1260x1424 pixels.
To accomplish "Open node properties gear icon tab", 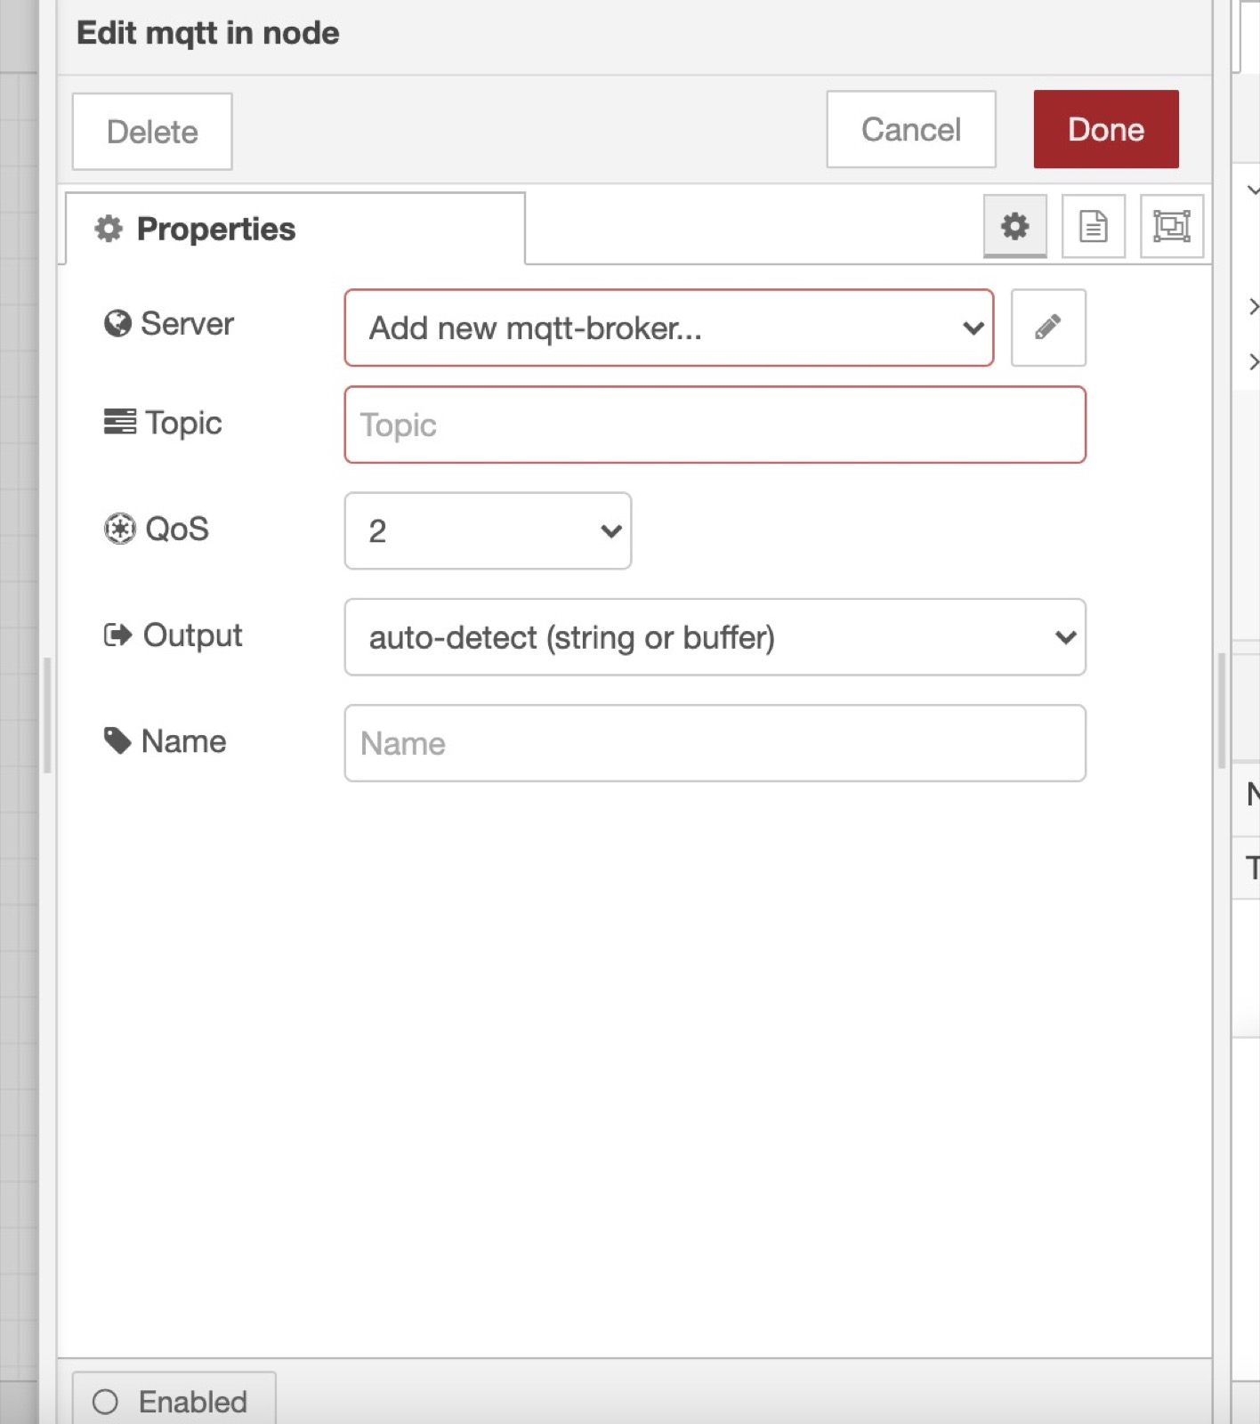I will pos(1014,226).
